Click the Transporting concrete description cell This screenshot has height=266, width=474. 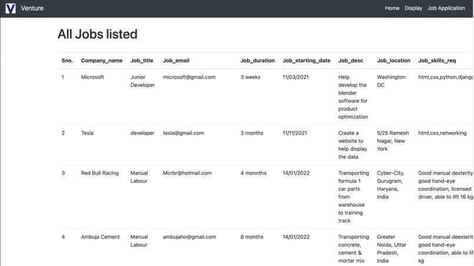point(353,249)
